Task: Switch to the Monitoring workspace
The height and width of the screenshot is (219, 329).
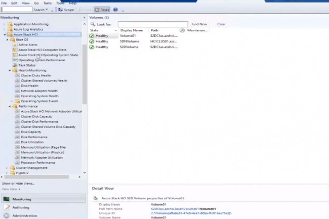Action: tap(44, 199)
